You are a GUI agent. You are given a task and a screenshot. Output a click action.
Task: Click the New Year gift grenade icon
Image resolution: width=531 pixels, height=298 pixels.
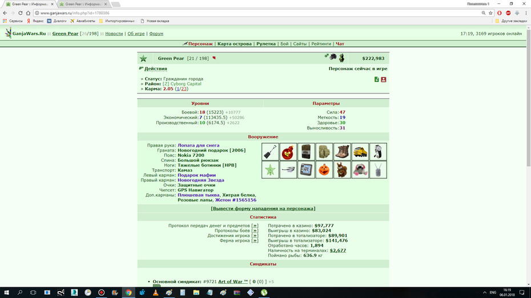(288, 152)
